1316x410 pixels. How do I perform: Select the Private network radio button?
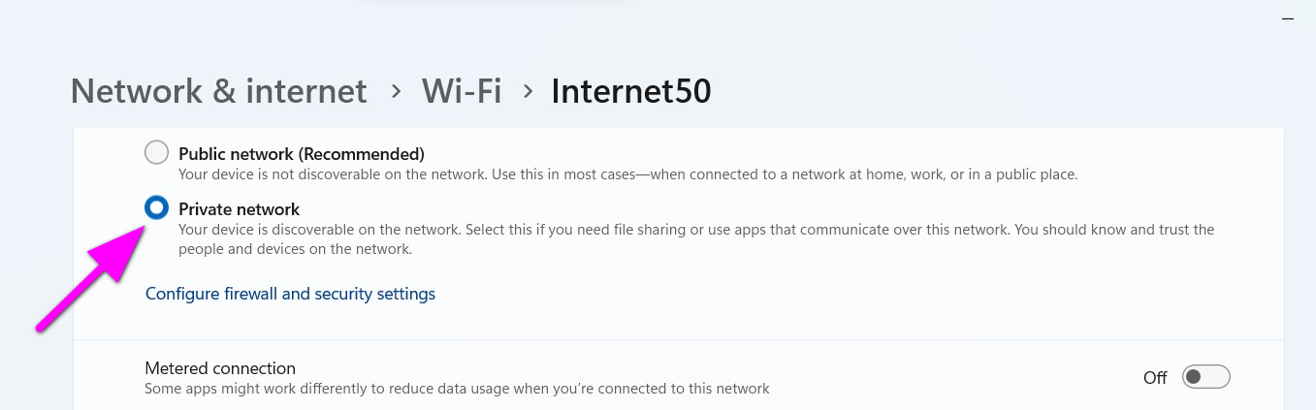[156, 208]
